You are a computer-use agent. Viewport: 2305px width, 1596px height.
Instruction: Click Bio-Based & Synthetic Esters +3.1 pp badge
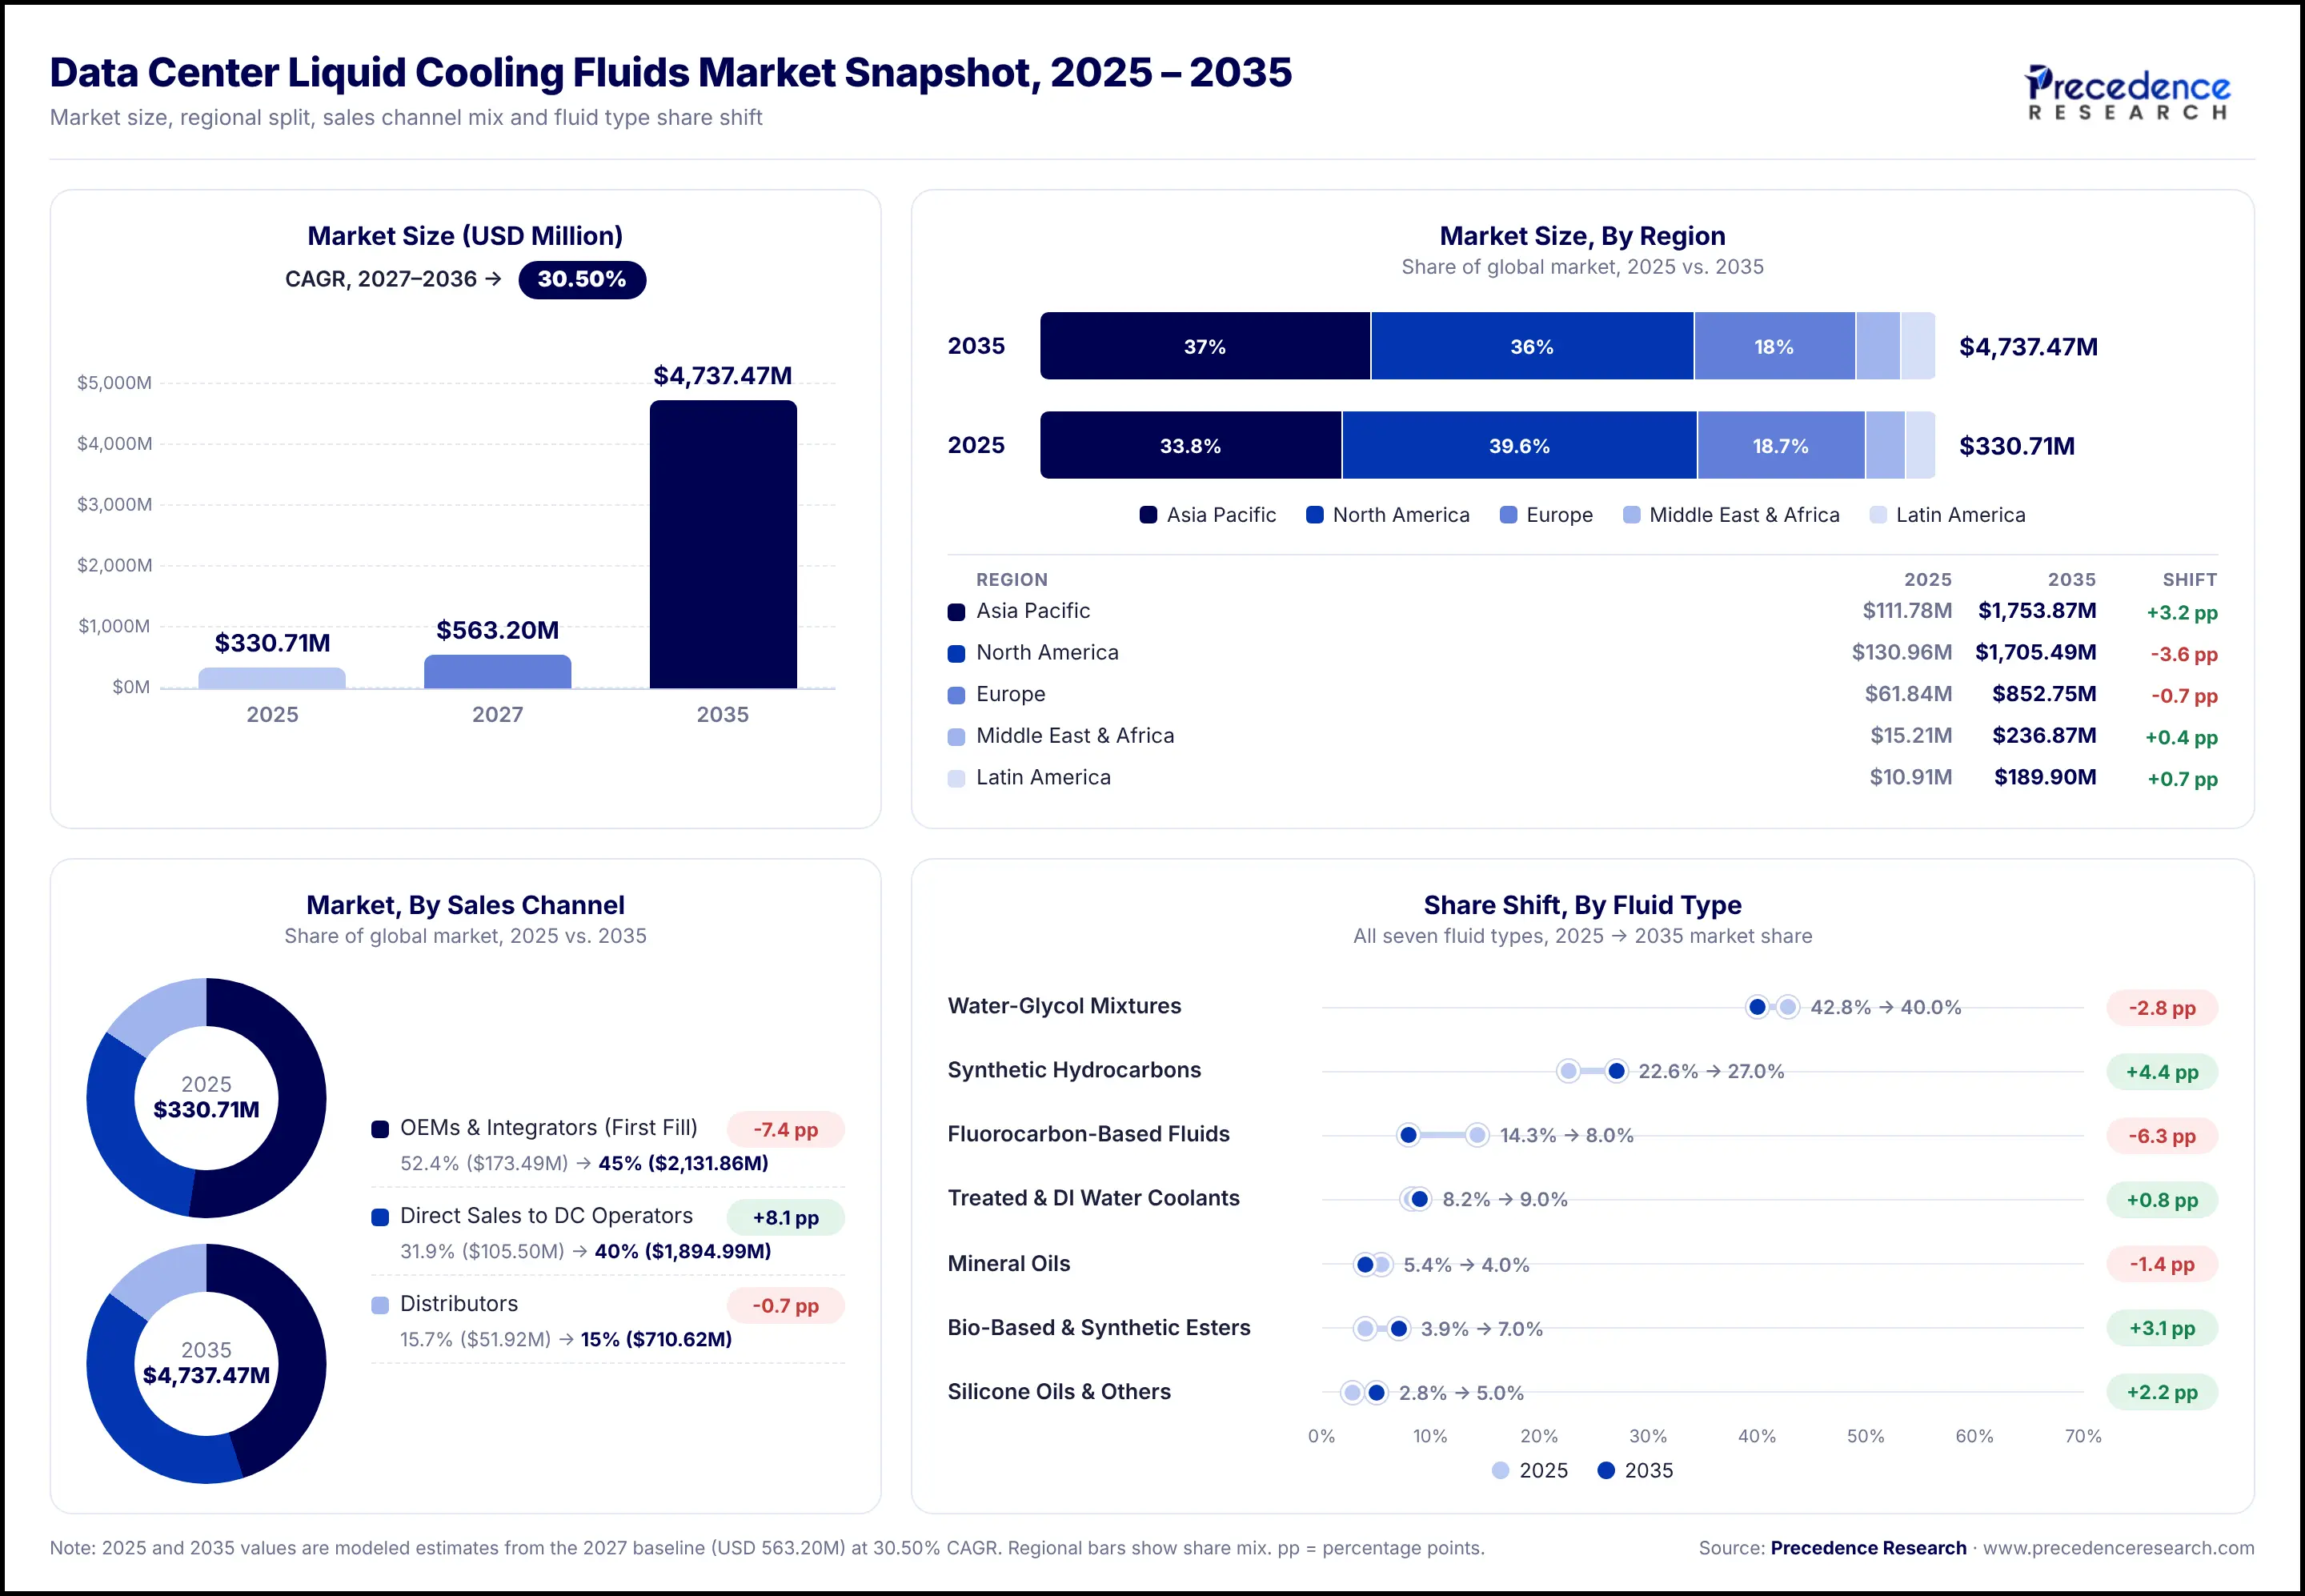(x=2162, y=1328)
